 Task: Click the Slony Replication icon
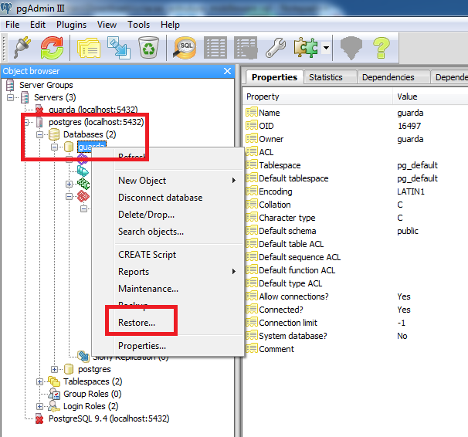(83, 356)
